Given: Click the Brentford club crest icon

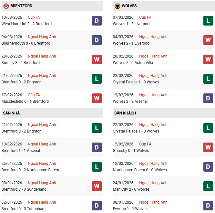Looking at the screenshot, I should [x=6, y=6].
